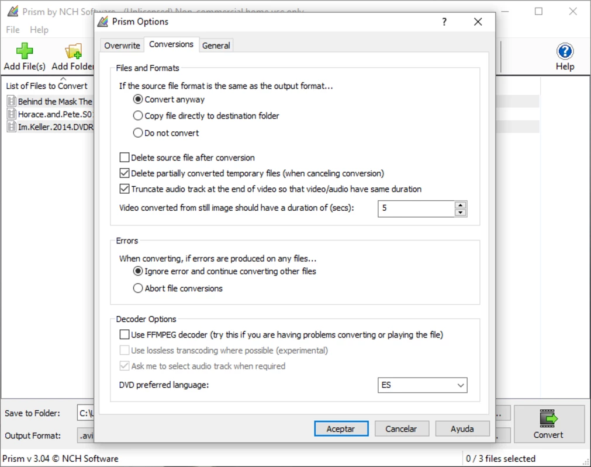Click the dialog's question mark help button
591x467 pixels.
coord(444,22)
